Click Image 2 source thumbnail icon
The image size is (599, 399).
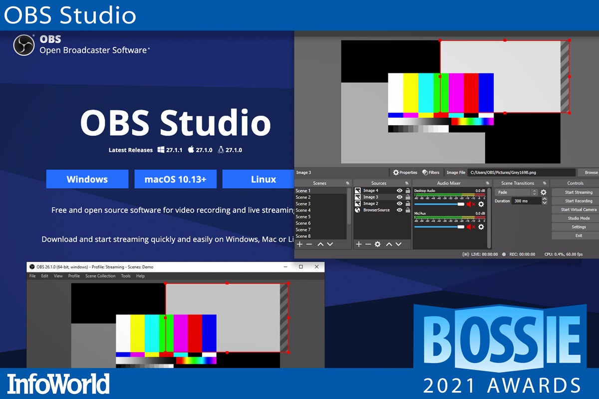[358, 203]
